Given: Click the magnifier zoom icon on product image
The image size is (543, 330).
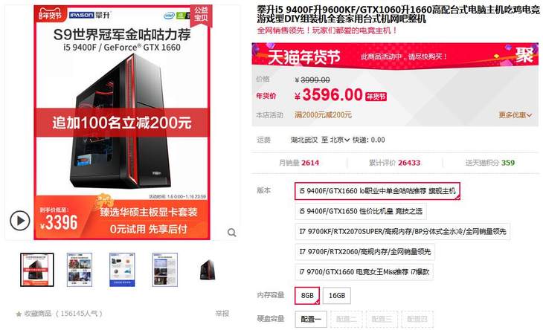Looking at the screenshot, I should point(231,233).
